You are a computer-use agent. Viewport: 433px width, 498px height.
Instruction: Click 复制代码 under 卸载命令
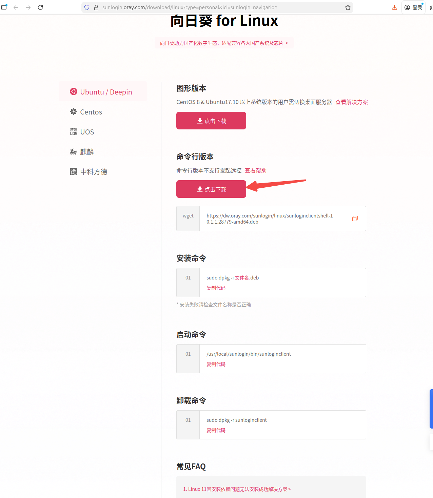pyautogui.click(x=216, y=430)
